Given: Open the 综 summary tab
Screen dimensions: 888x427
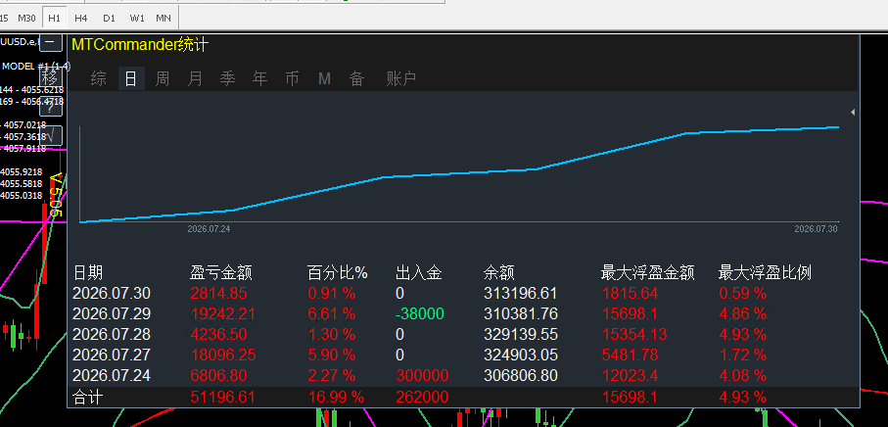Looking at the screenshot, I should (99, 78).
